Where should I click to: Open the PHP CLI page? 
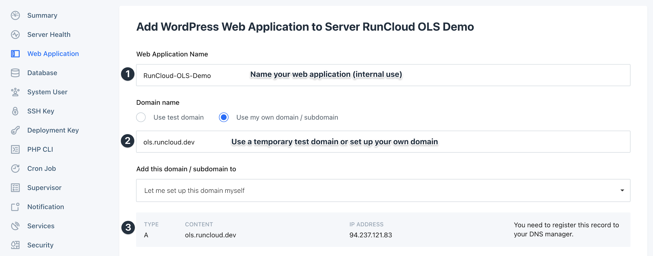click(x=40, y=149)
